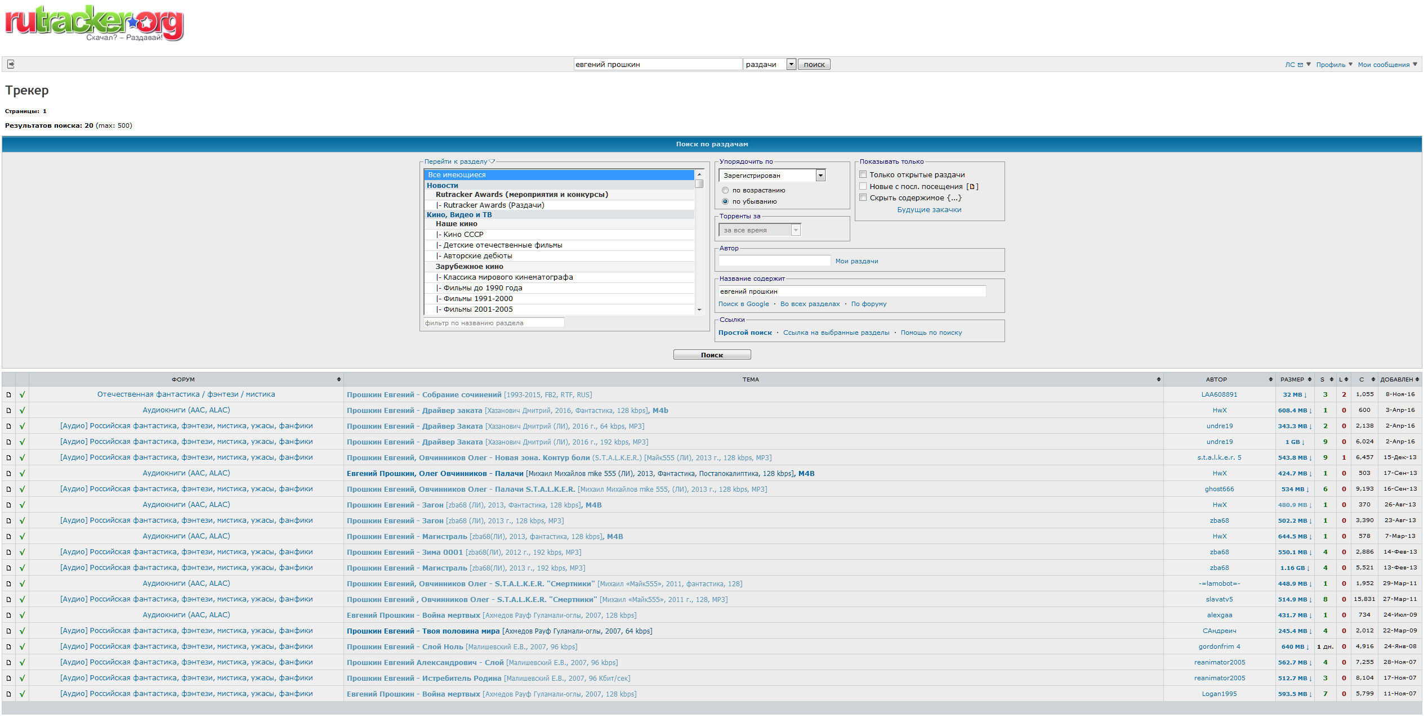Open the за все время period dropdown
The height and width of the screenshot is (723, 1428).
pyautogui.click(x=760, y=230)
